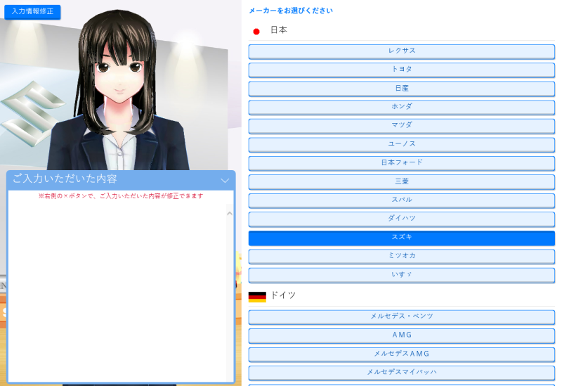This screenshot has height=386, width=562.
Task: Choose マツダ from the list
Action: click(x=401, y=126)
